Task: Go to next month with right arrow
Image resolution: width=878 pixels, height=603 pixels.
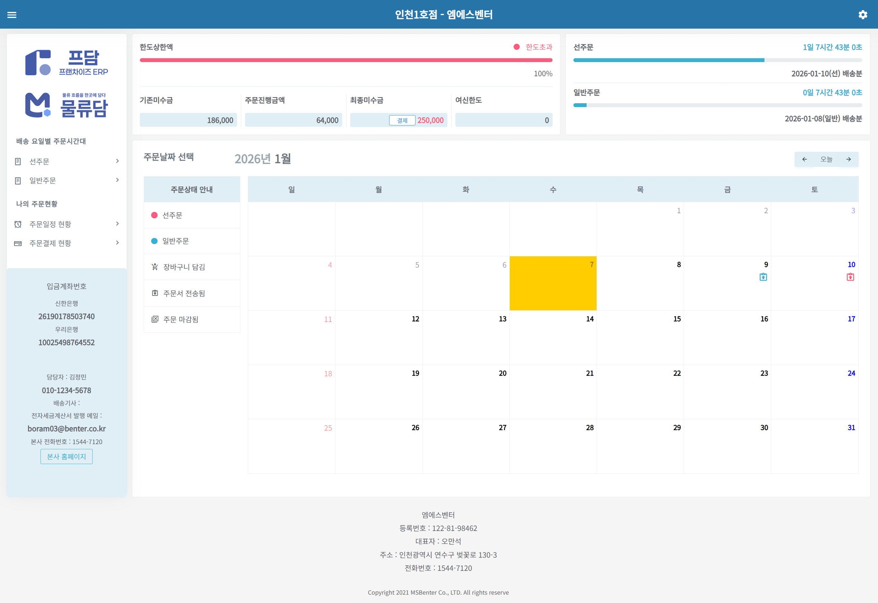Action: click(x=849, y=159)
